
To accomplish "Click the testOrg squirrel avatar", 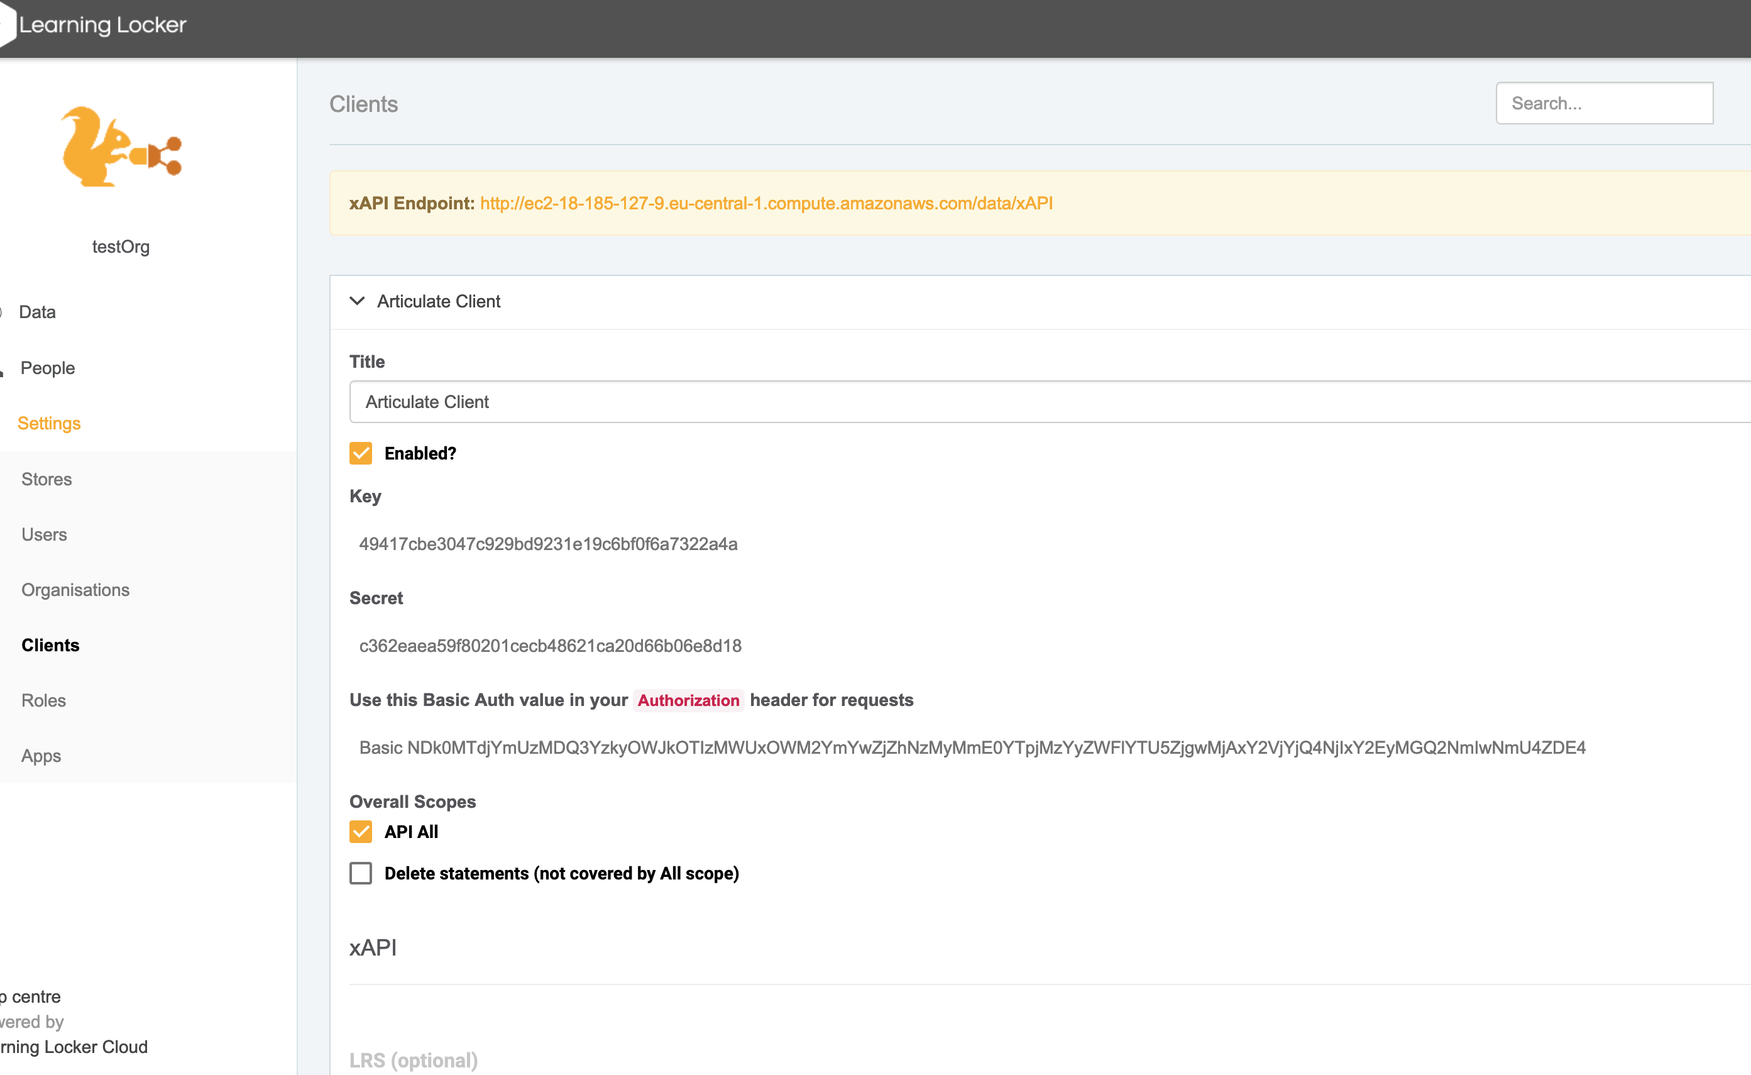I will tap(121, 150).
